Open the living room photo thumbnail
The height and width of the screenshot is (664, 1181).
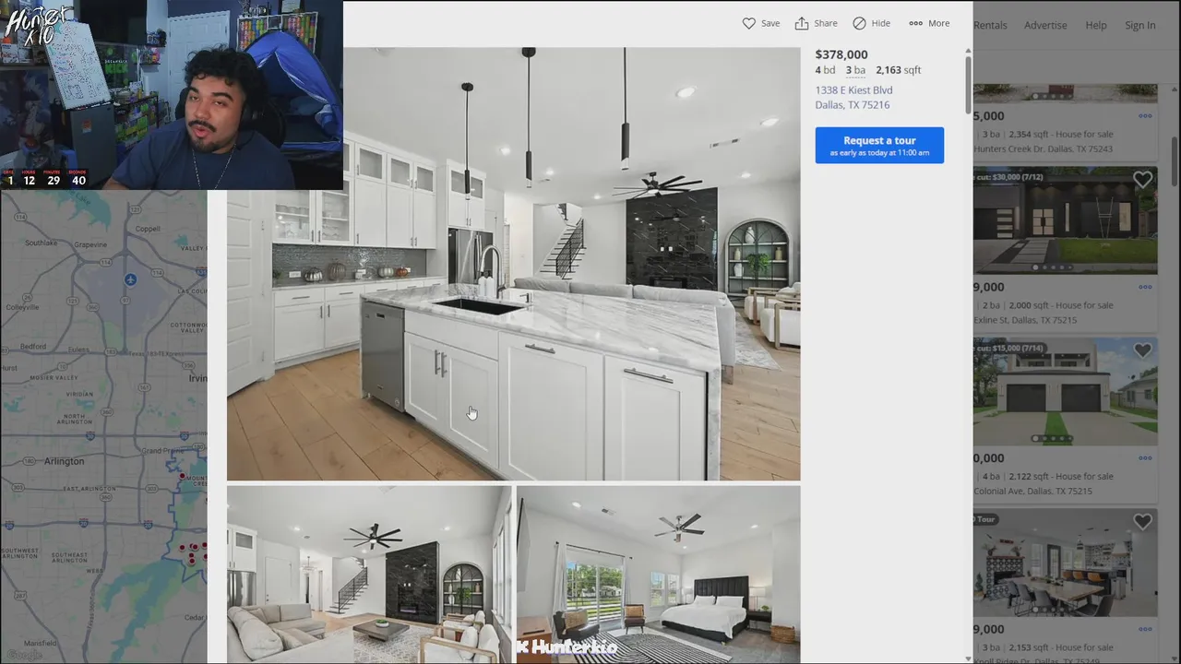369,574
